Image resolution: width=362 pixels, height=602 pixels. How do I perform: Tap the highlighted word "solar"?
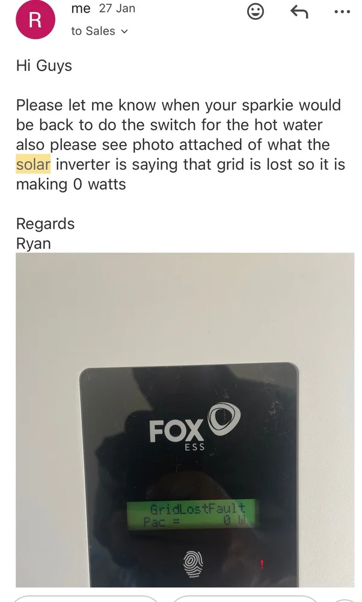tap(33, 164)
